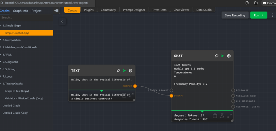Collapse the left sidebar panel
This screenshot has height=131, width=276.
pyautogui.click(x=57, y=11)
